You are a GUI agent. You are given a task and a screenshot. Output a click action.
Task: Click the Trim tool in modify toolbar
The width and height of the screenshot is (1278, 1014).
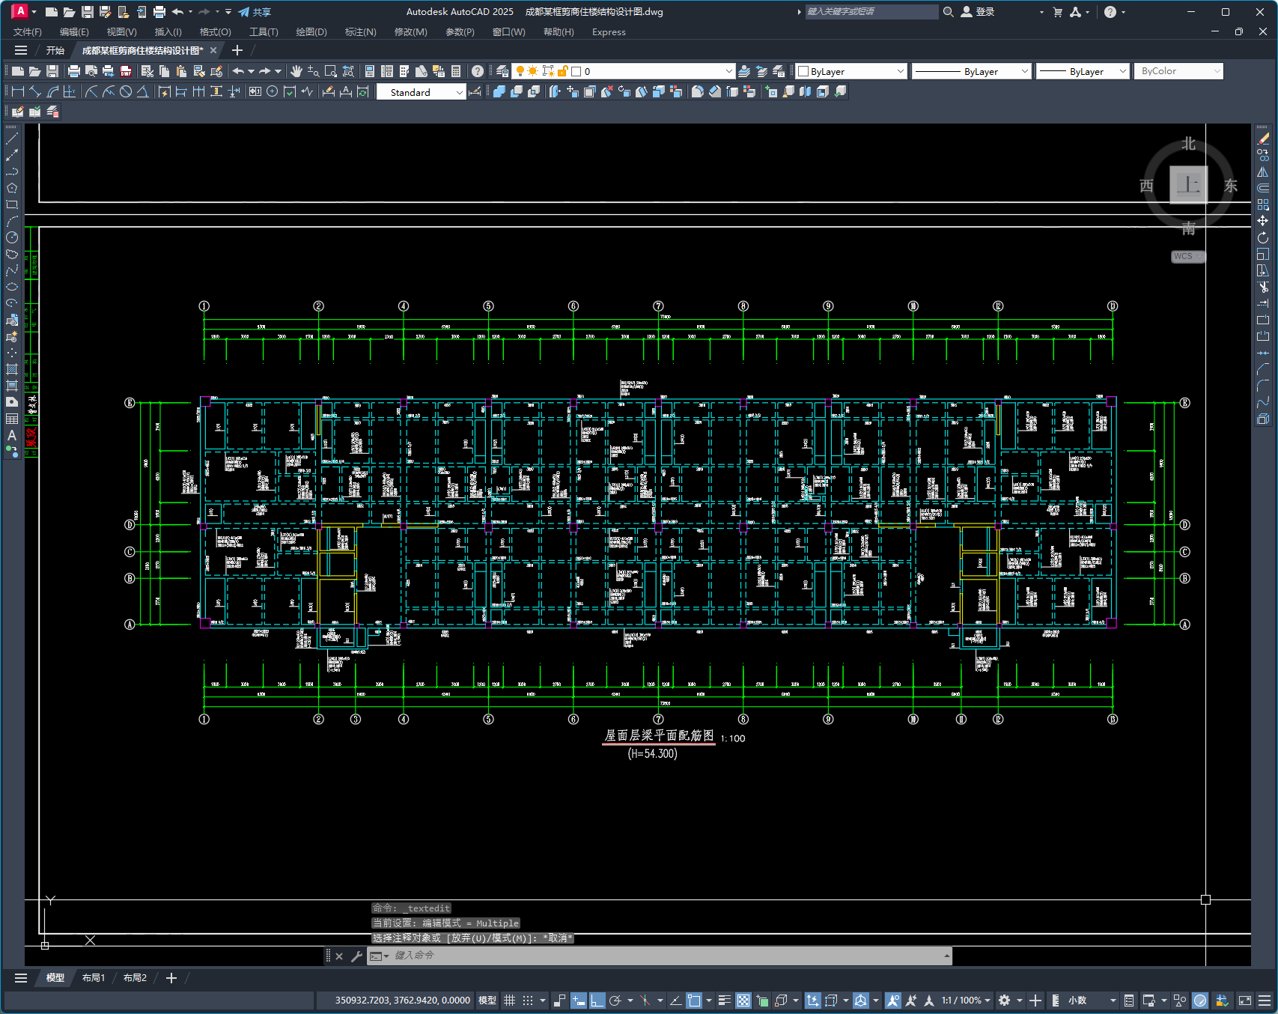coord(1263,287)
